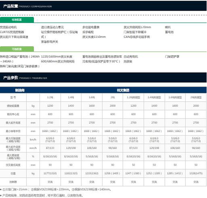Click the 多功能电量表 feature text
The height and width of the screenshot is (198, 207).
click(x=91, y=27)
